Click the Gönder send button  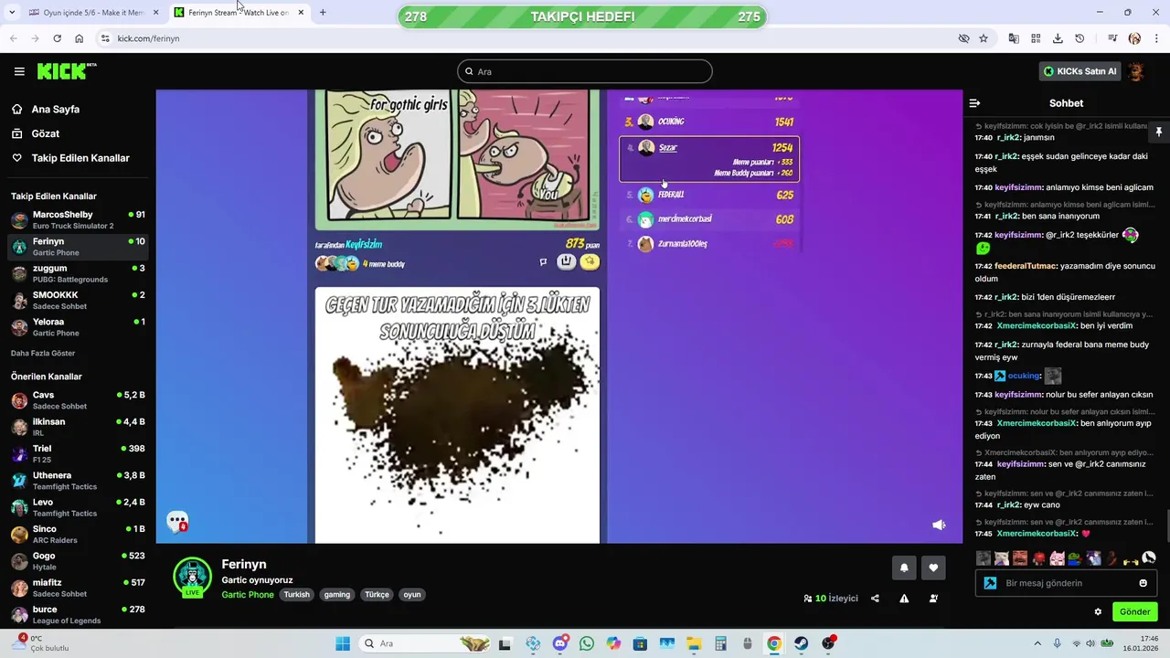click(1134, 611)
